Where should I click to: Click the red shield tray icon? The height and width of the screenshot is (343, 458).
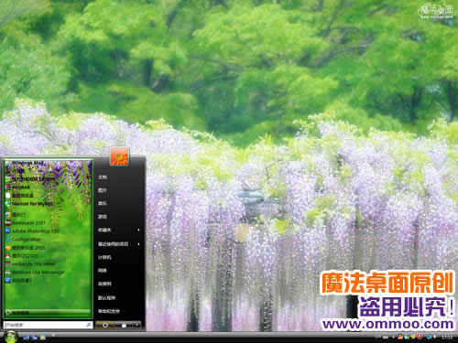pos(420,337)
